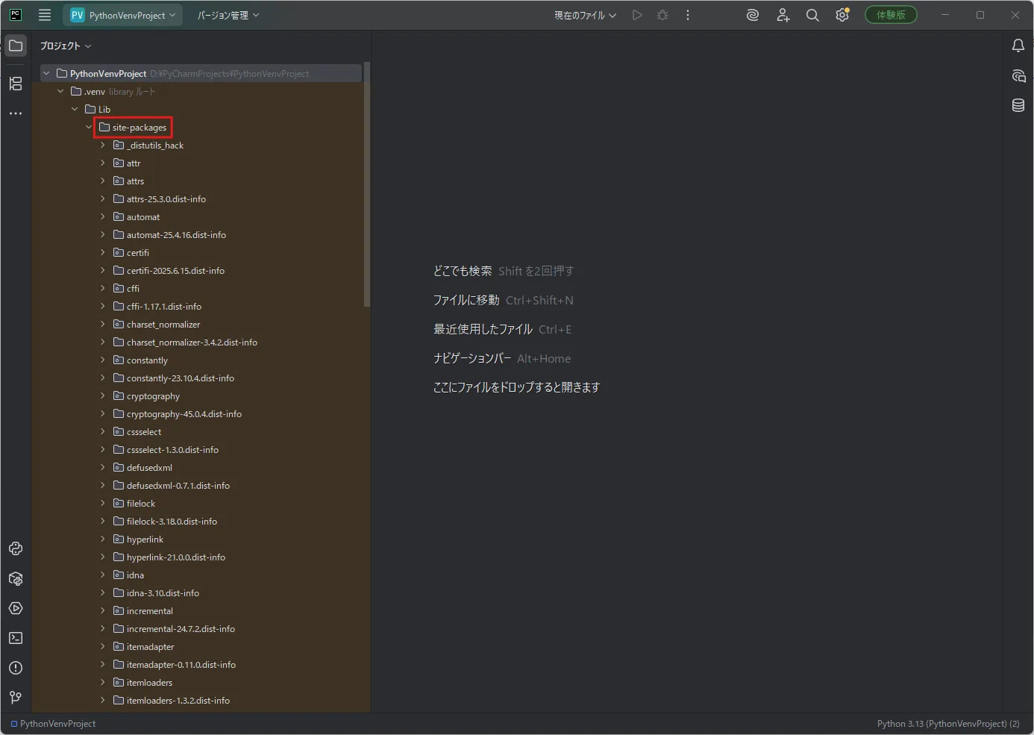Open the Notifications bell

[x=1018, y=46]
